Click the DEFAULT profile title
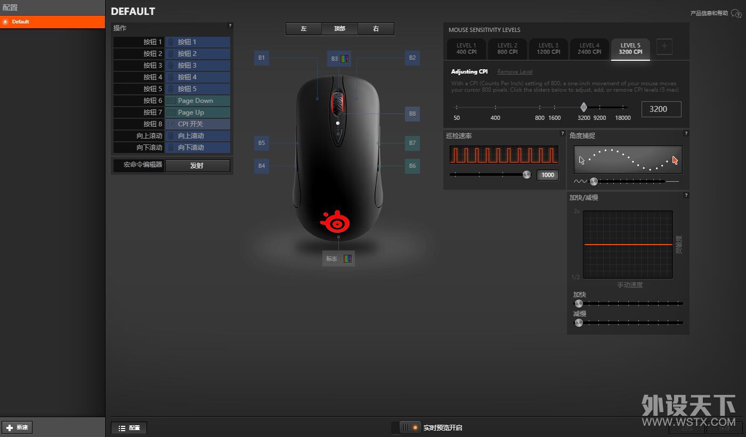Screen dimensions: 746x437 click(133, 11)
